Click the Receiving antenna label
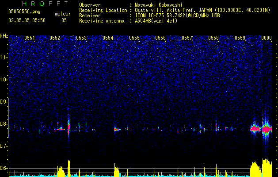The image size is (278, 177). 102,21
